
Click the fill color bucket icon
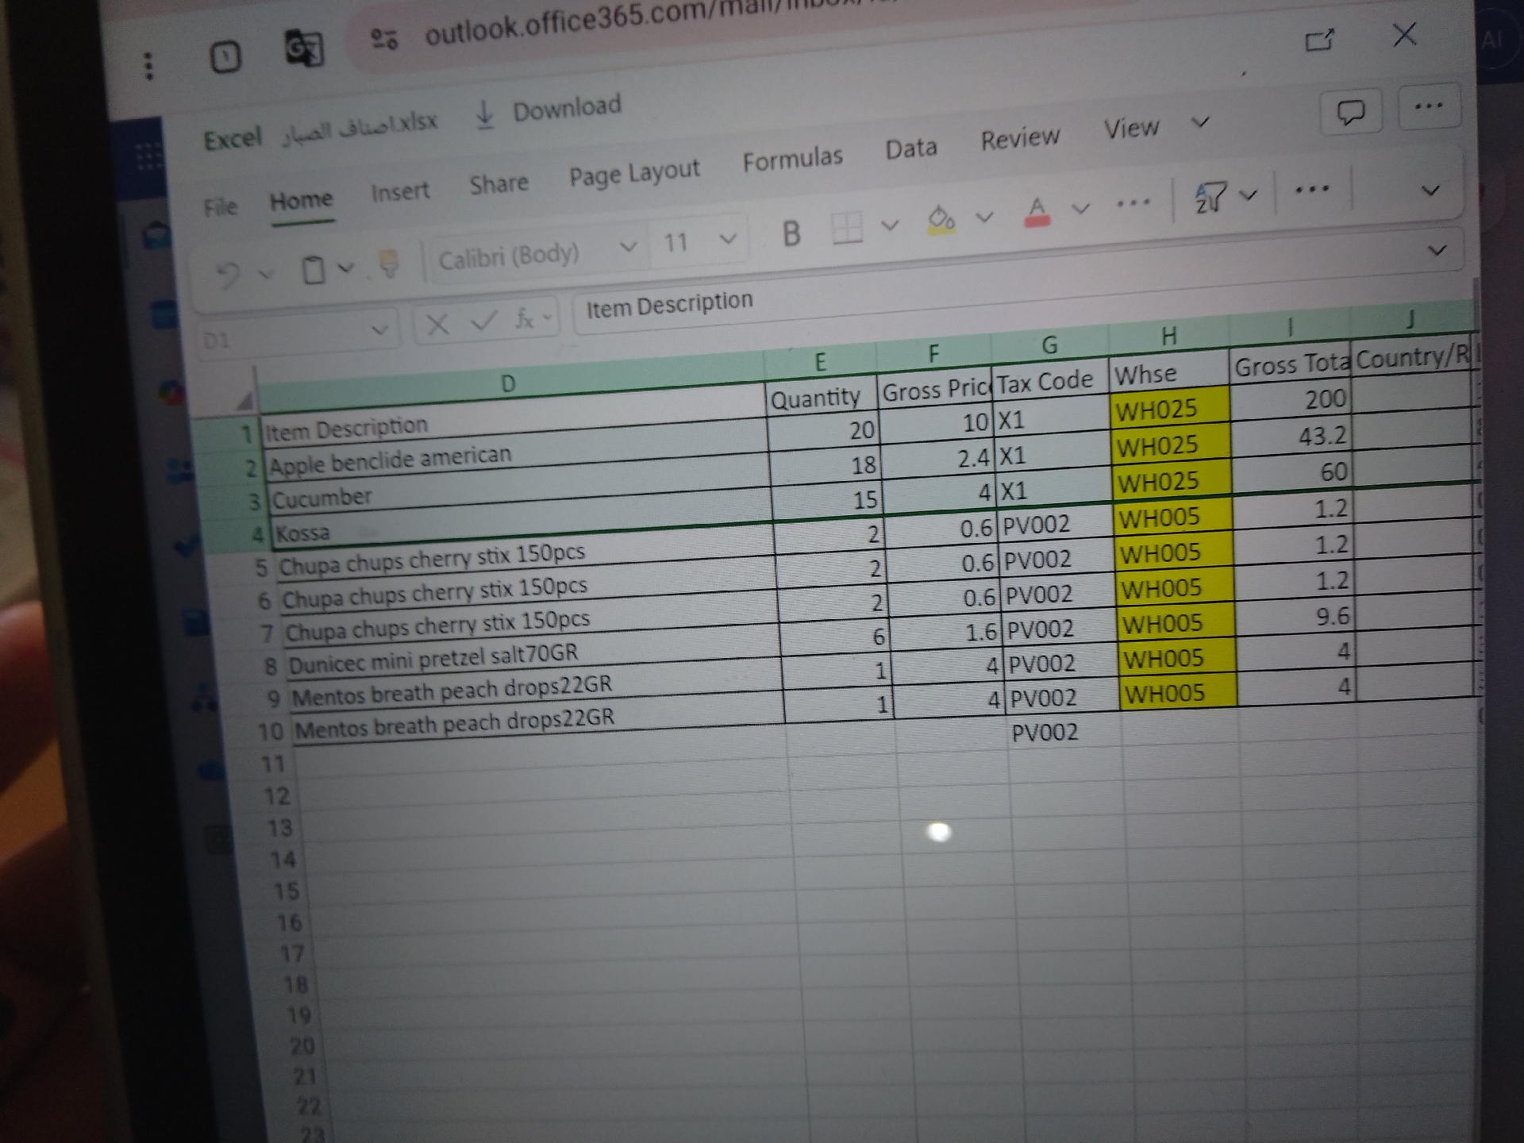click(941, 219)
